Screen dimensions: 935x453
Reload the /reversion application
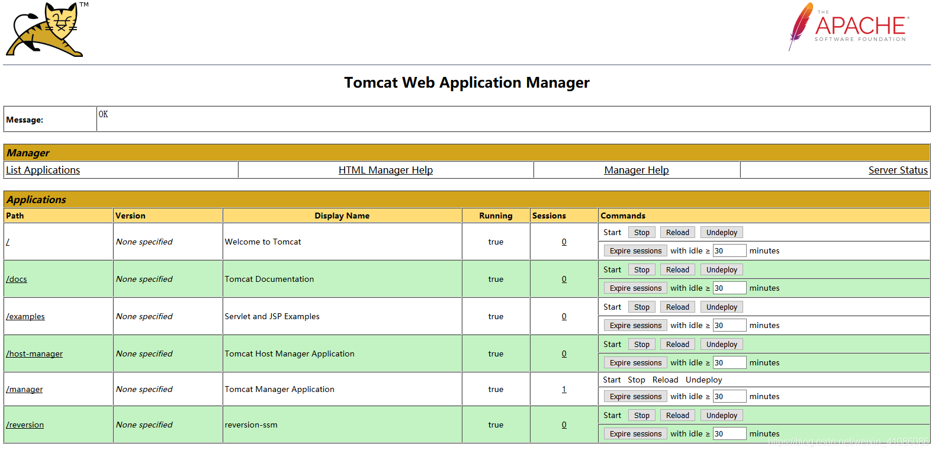coord(677,416)
